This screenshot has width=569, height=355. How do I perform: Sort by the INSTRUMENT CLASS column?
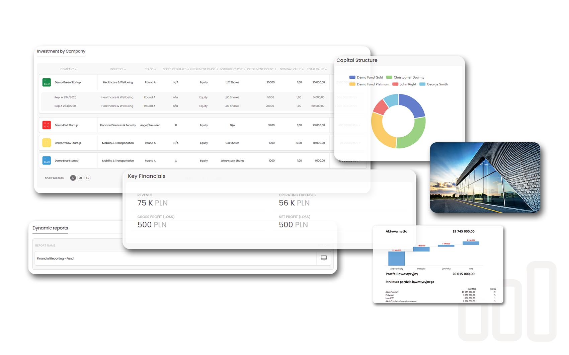click(204, 69)
